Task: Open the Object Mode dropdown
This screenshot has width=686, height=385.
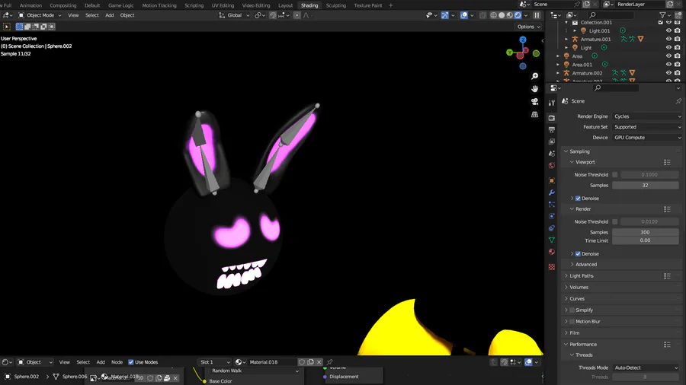Action: pos(40,15)
